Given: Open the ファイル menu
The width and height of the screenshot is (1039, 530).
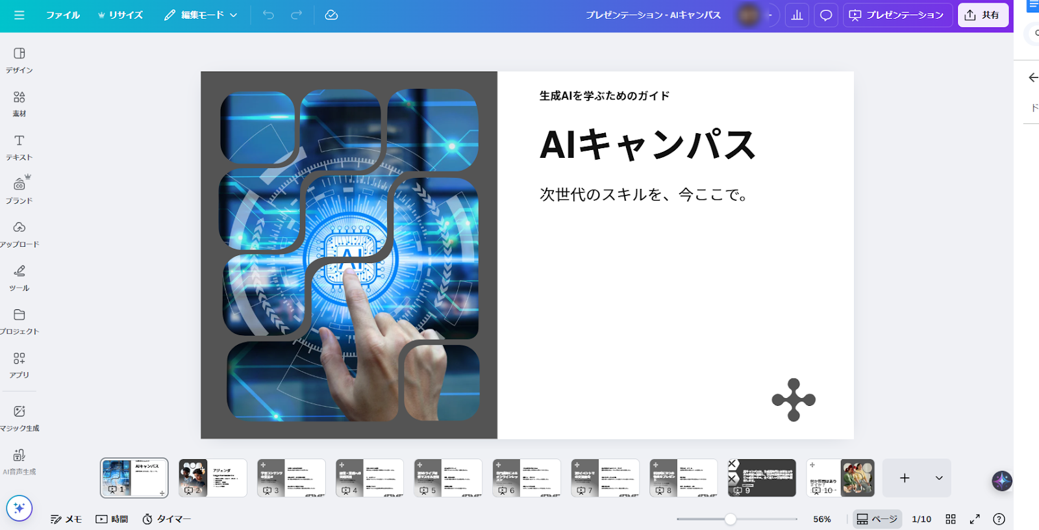Looking at the screenshot, I should pyautogui.click(x=62, y=15).
